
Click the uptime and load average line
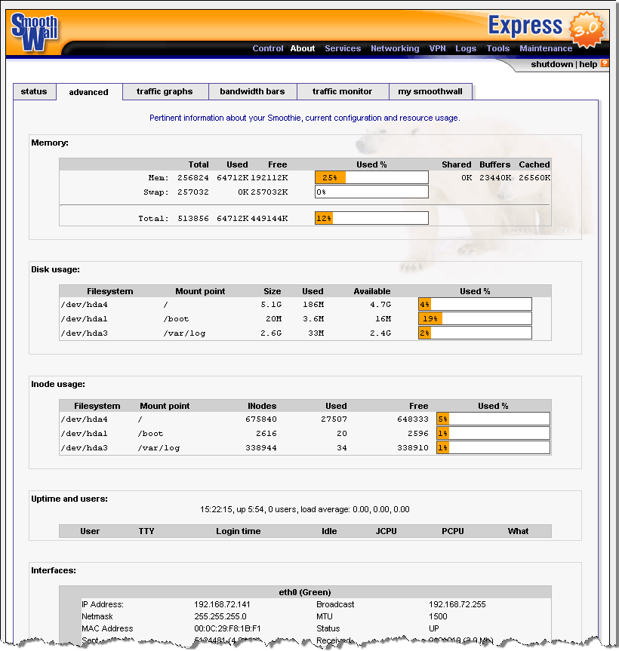(304, 509)
